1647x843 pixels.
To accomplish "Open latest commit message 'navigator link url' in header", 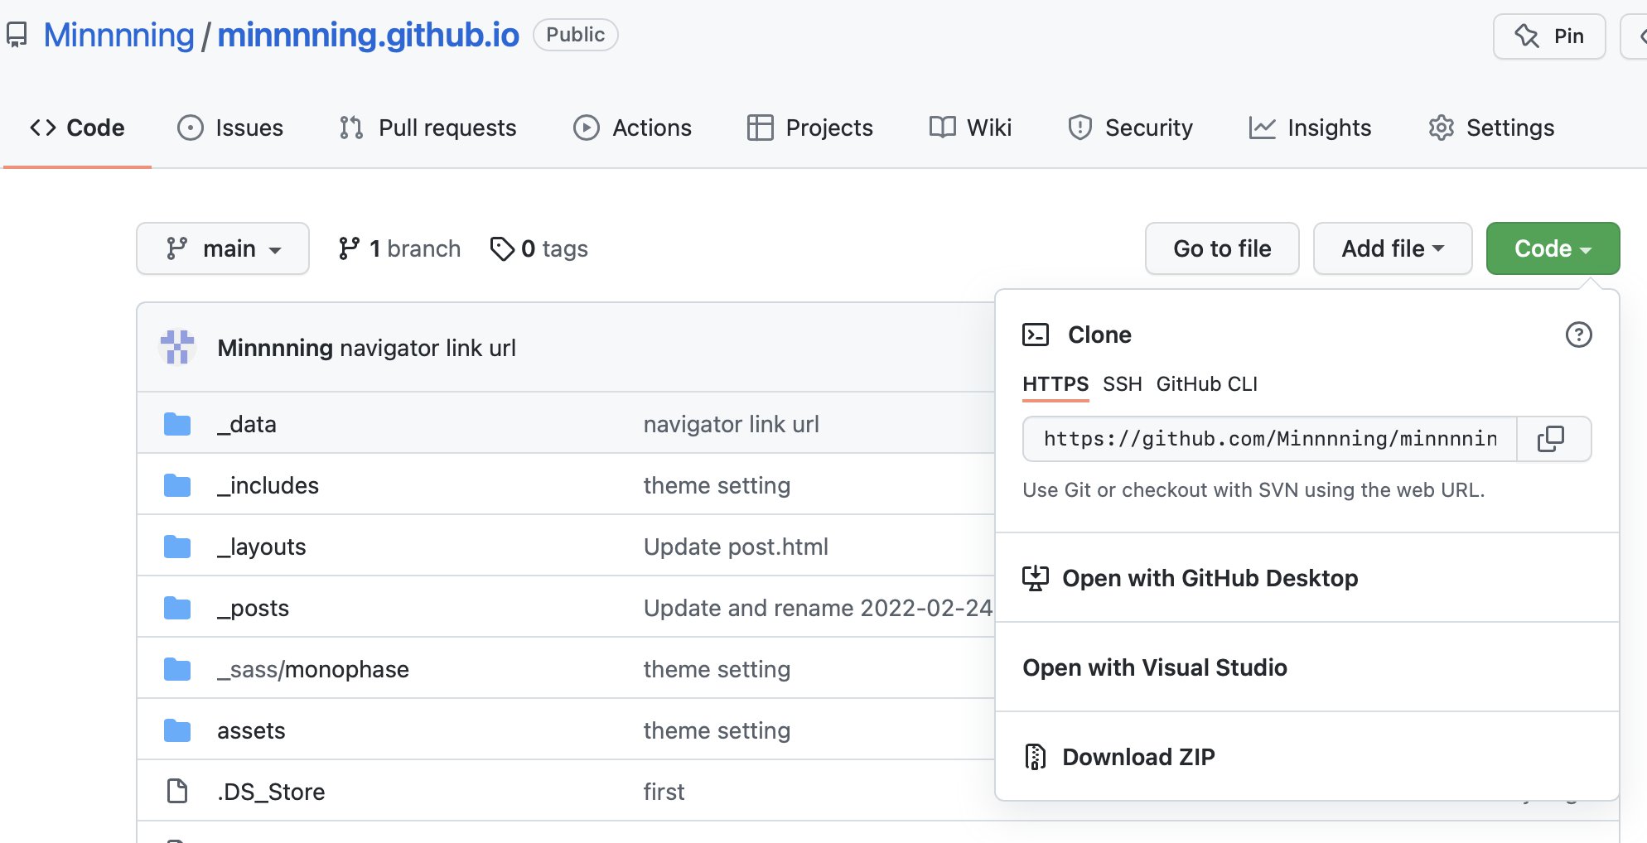I will tap(428, 348).
